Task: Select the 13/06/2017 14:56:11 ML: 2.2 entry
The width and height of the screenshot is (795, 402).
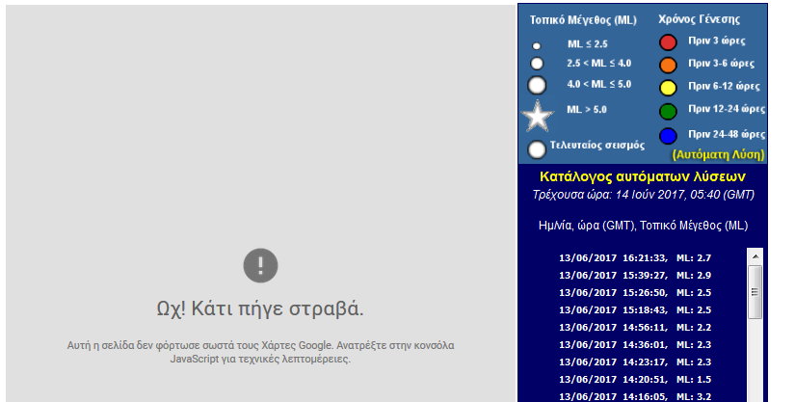Action: point(635,328)
